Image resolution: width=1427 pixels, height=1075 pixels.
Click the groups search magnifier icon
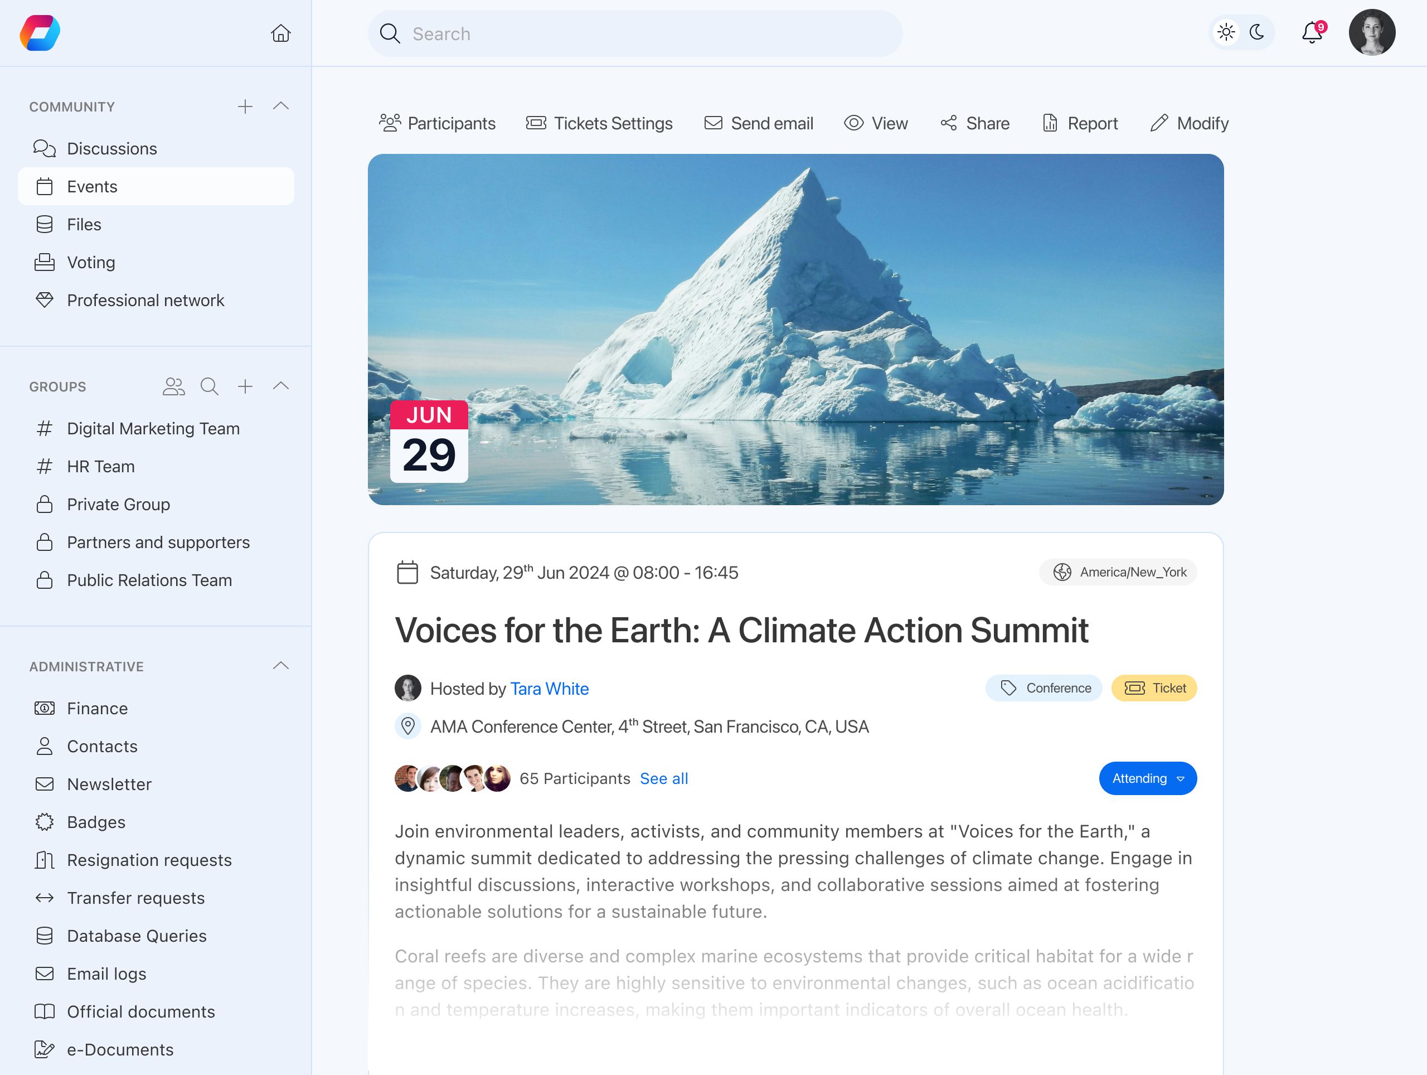[209, 386]
